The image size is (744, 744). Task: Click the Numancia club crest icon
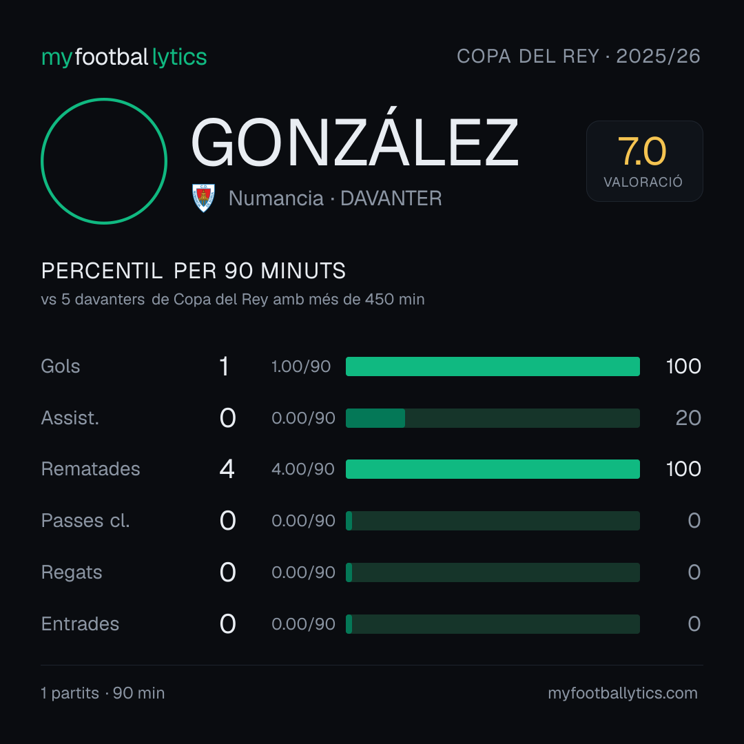tap(203, 198)
